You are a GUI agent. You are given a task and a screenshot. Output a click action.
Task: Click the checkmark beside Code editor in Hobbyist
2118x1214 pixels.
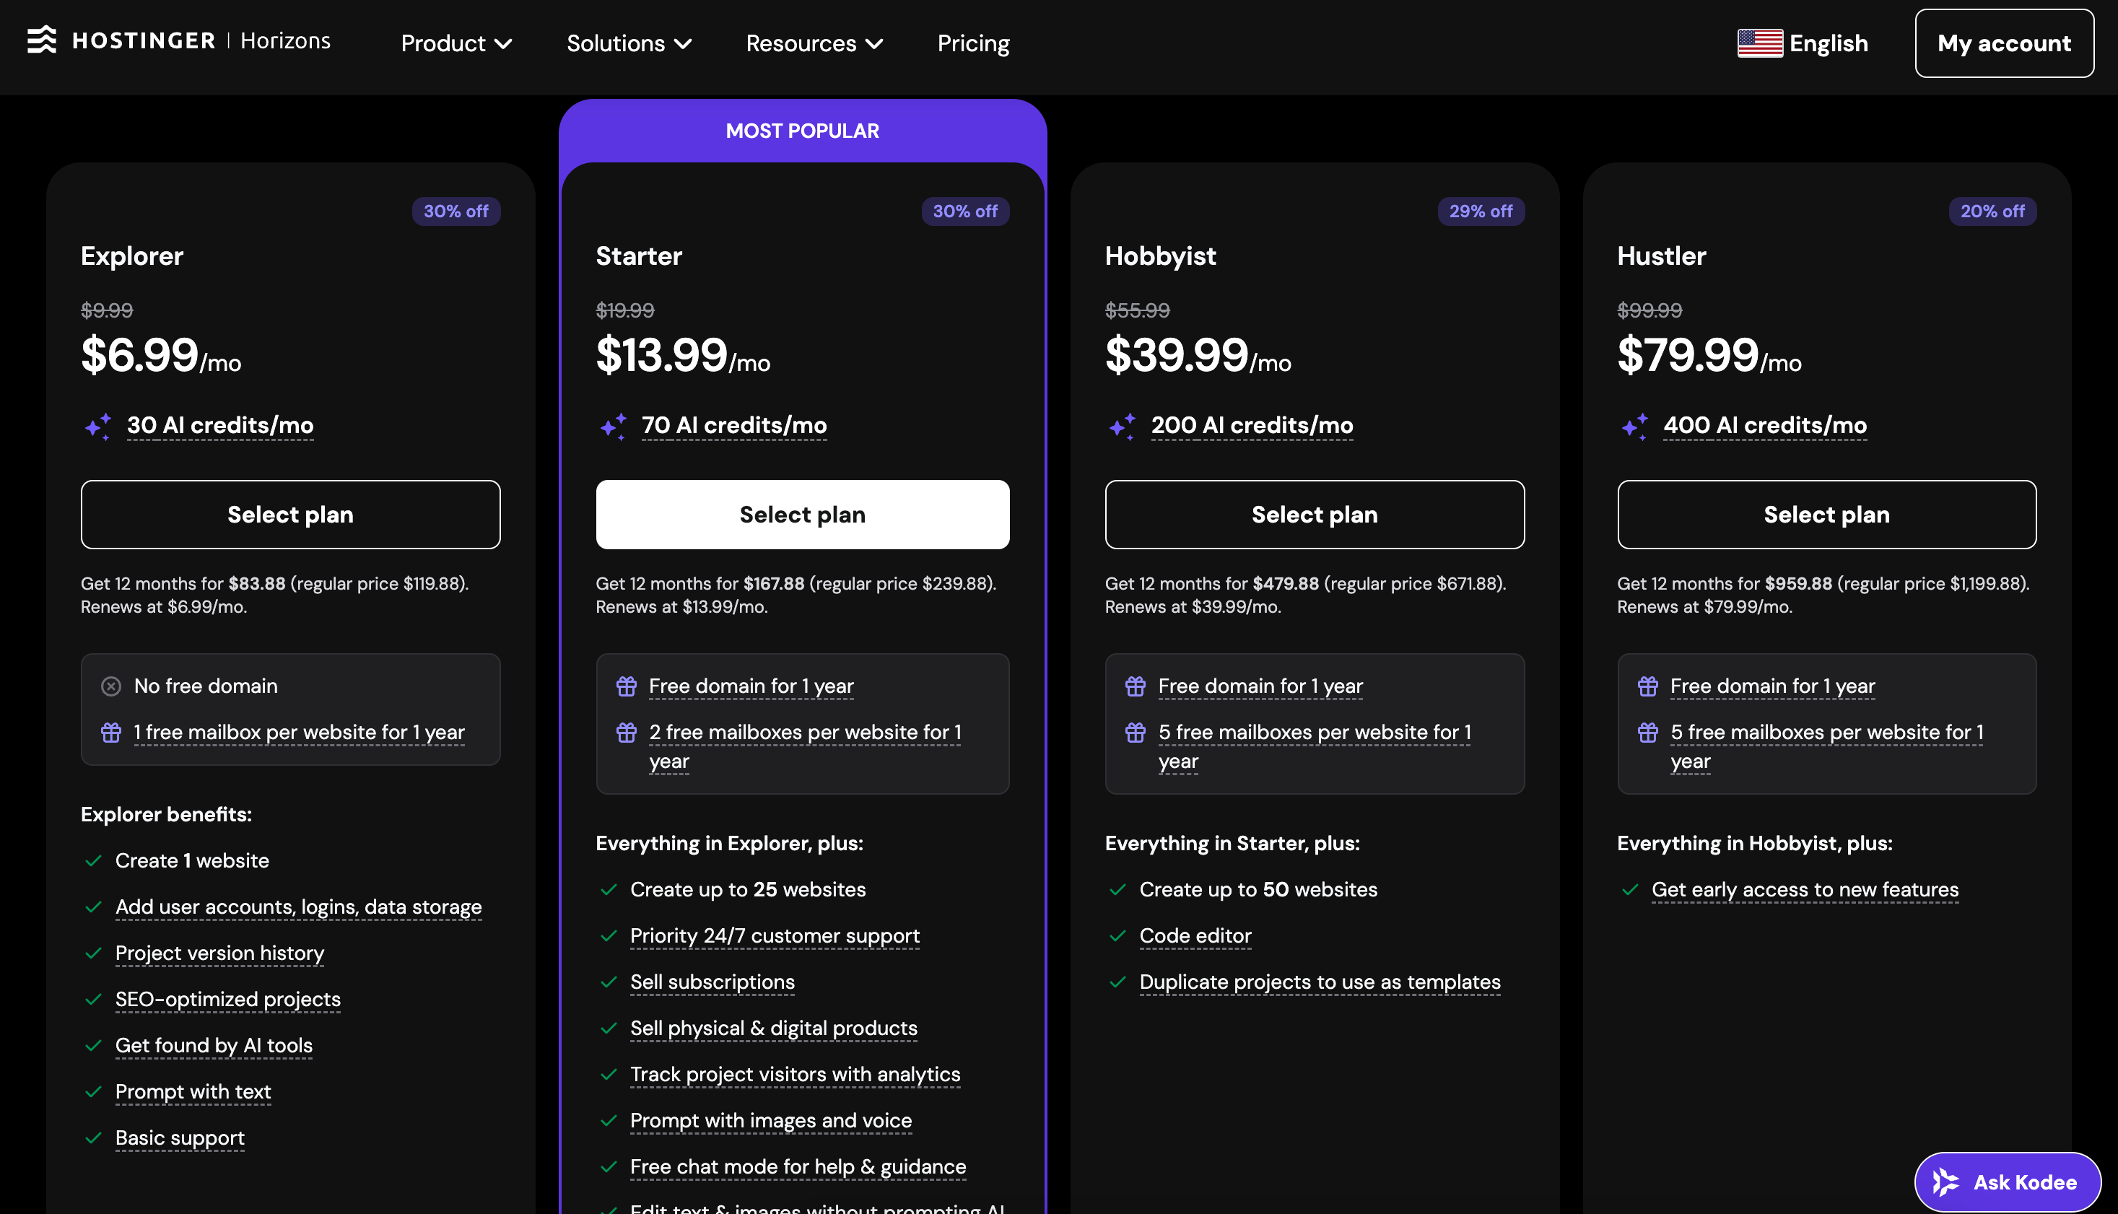point(1117,935)
